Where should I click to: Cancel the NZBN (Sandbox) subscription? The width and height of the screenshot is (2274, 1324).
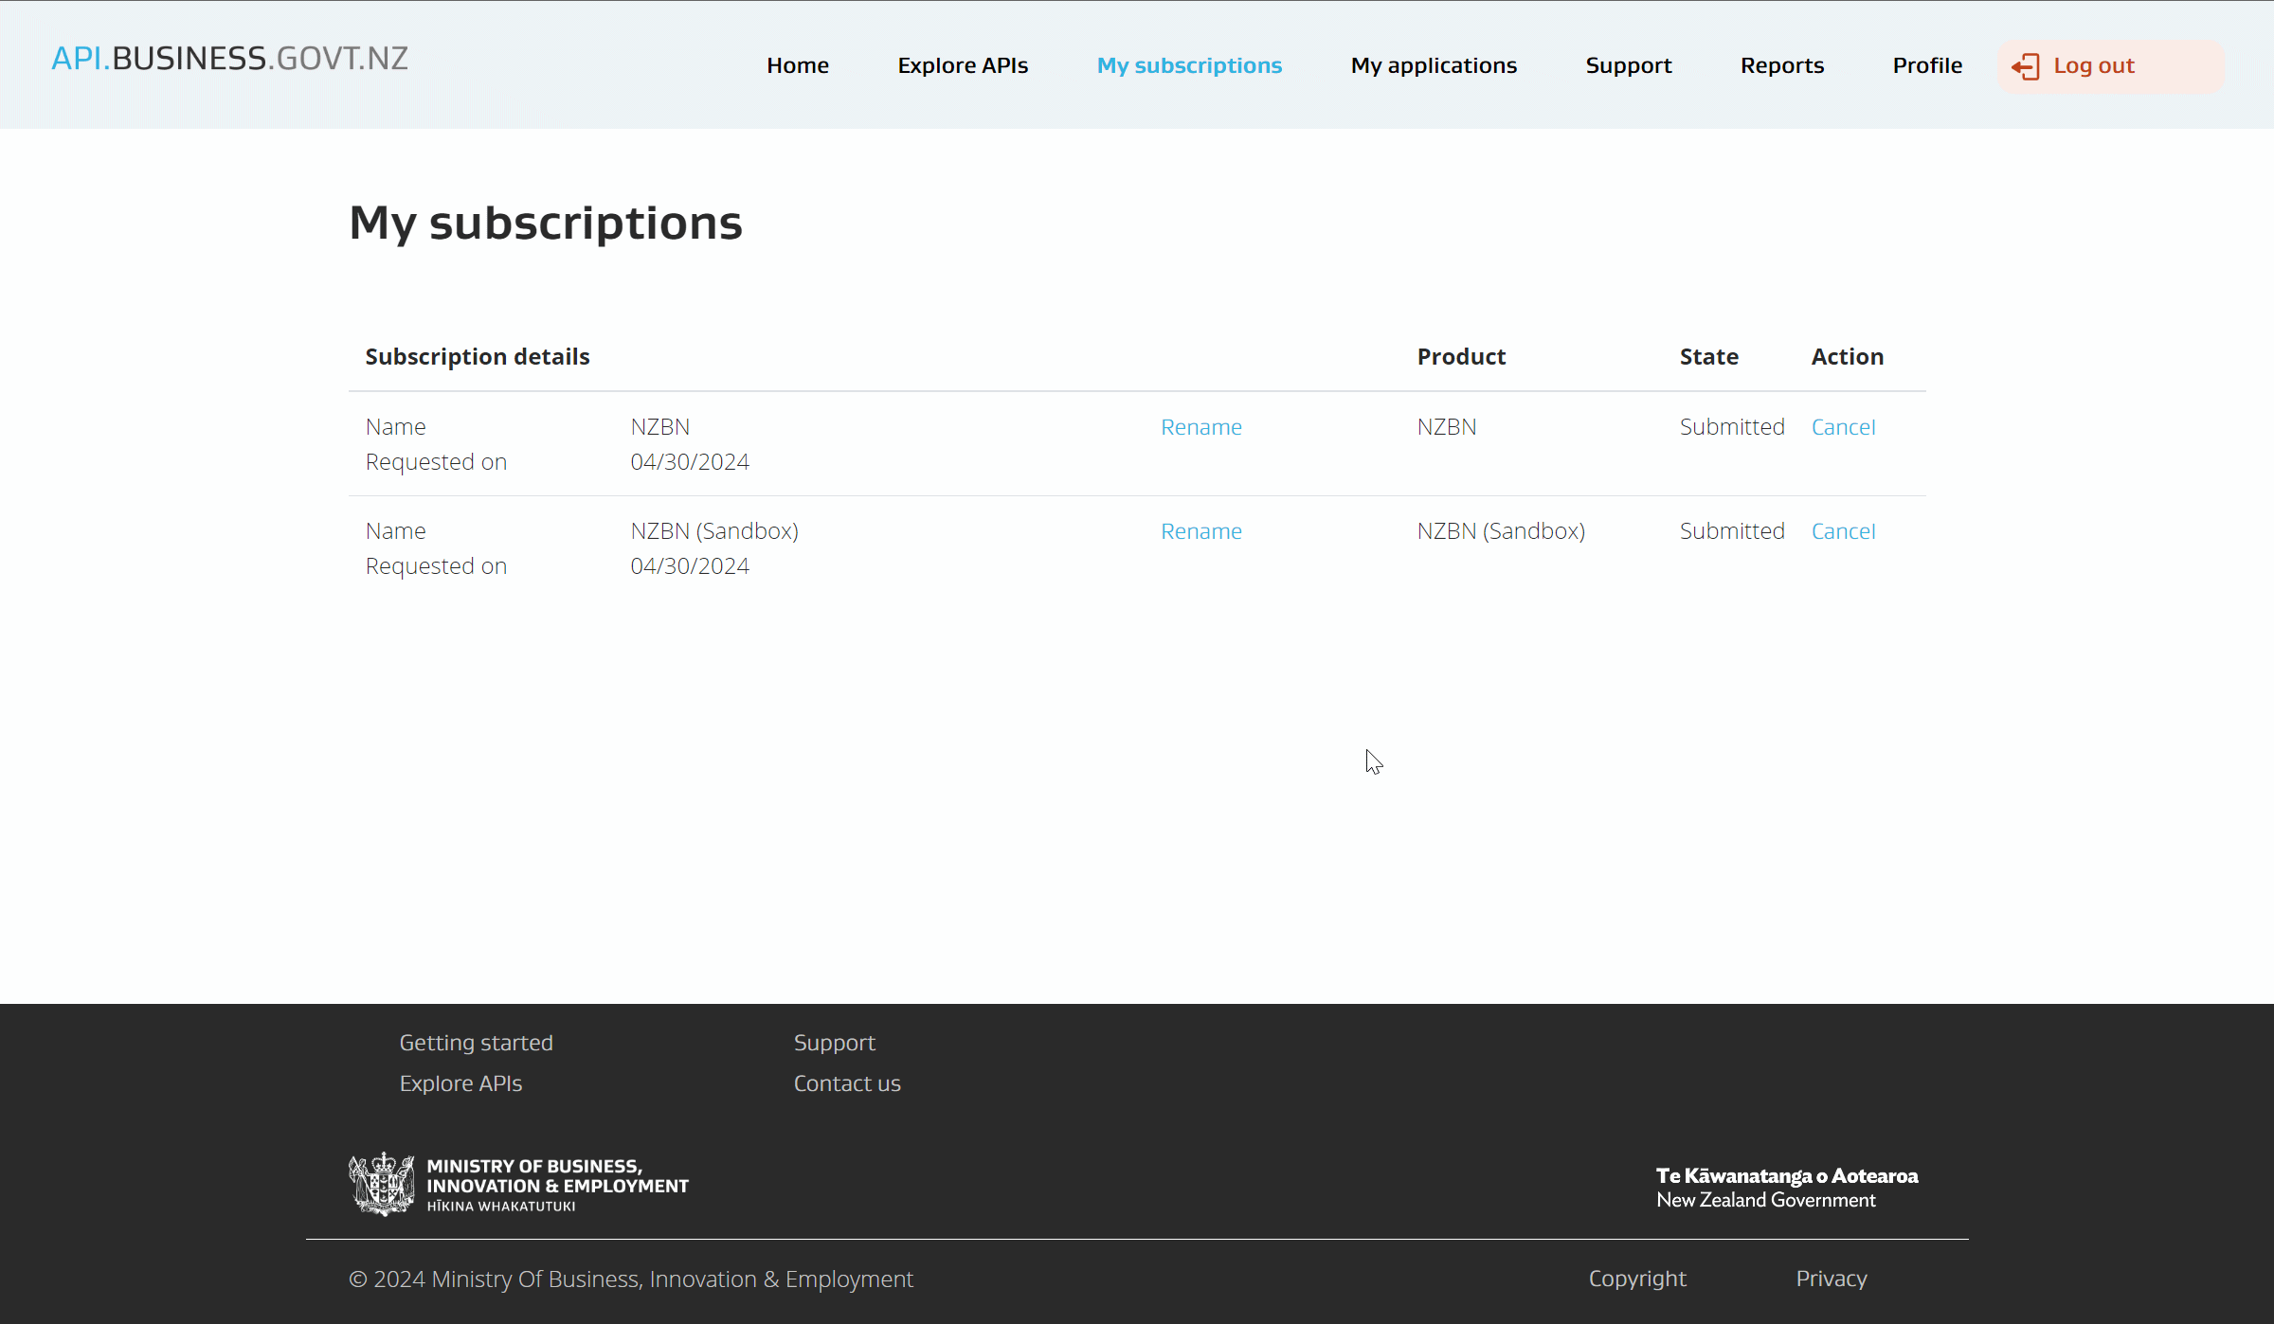coord(1843,531)
